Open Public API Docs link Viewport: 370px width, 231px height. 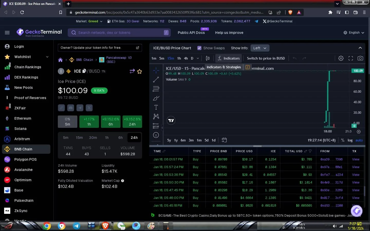191,33
